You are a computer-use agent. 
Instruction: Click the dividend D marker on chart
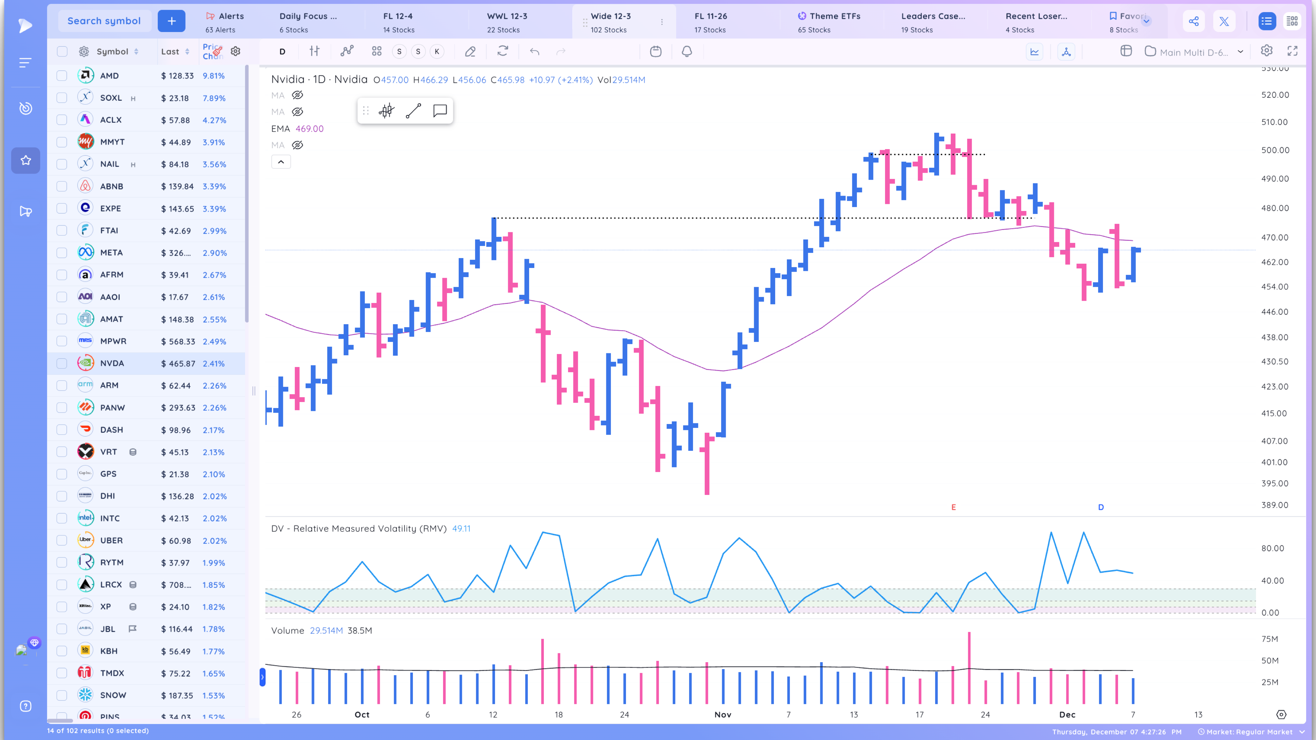pos(1101,507)
